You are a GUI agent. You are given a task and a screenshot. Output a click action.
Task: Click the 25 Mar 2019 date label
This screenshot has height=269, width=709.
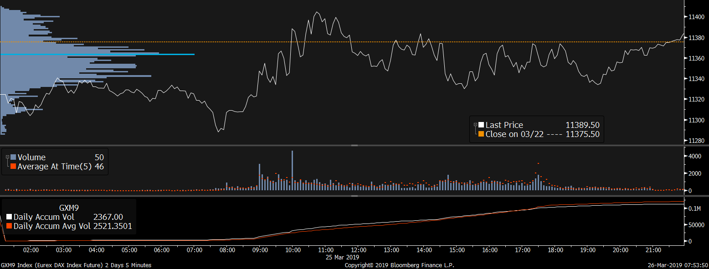pos(342,257)
